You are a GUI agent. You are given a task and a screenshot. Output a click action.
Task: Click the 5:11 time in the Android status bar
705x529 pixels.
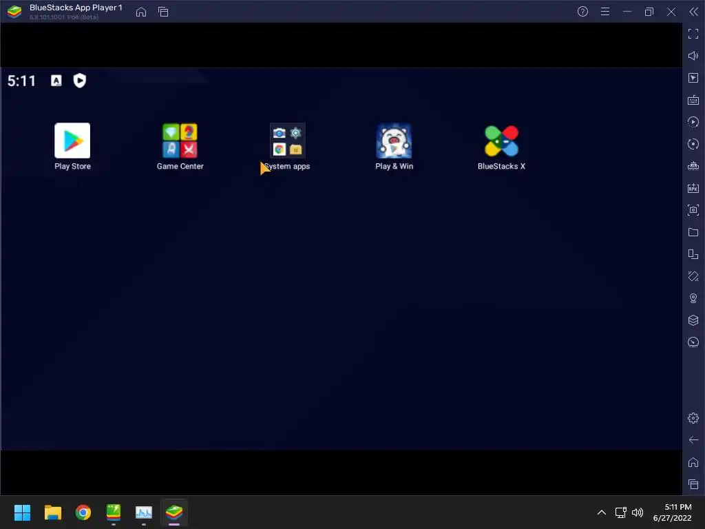tap(21, 81)
